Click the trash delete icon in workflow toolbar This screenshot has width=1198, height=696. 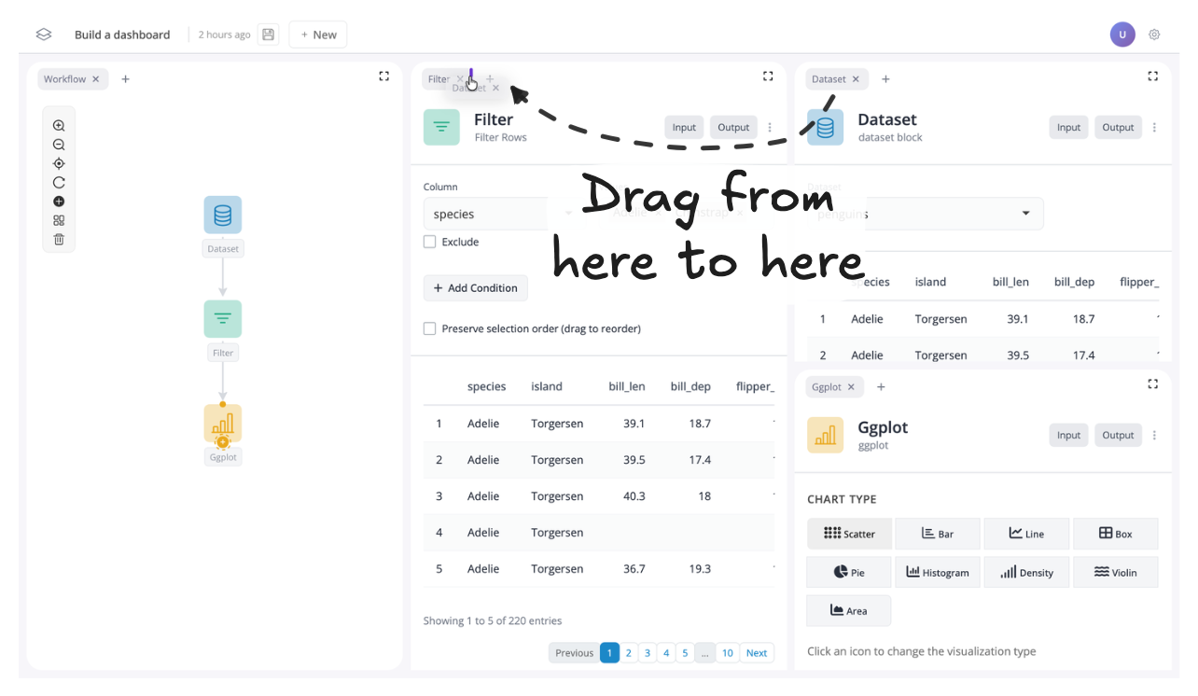tap(59, 240)
